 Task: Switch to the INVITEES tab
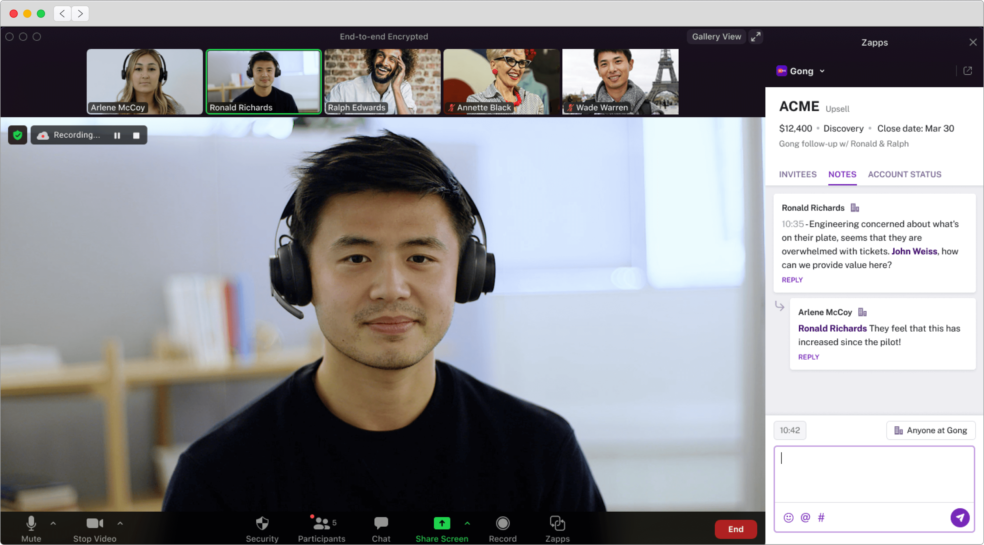(x=798, y=174)
